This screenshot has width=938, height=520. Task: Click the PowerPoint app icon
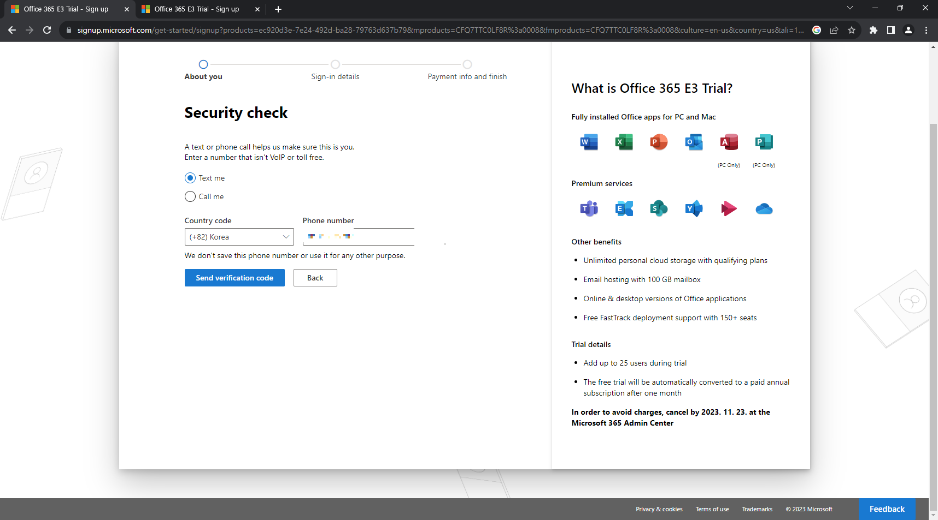pyautogui.click(x=659, y=142)
